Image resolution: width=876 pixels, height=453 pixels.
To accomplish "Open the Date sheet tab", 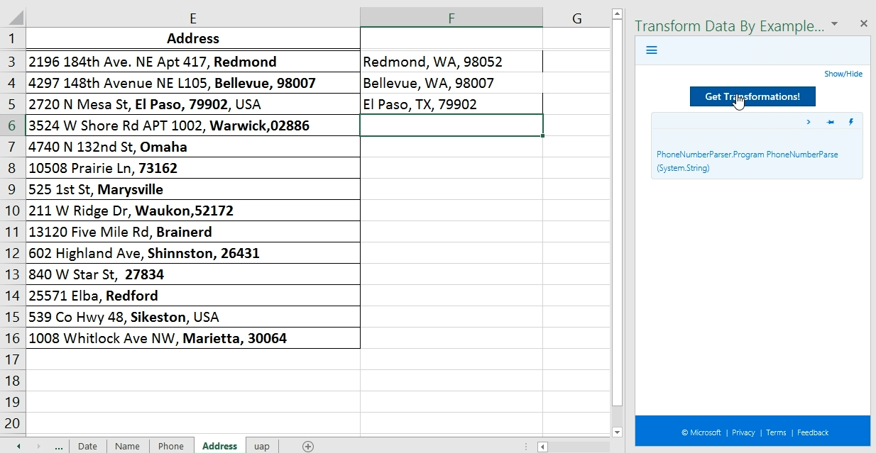I will click(x=87, y=446).
